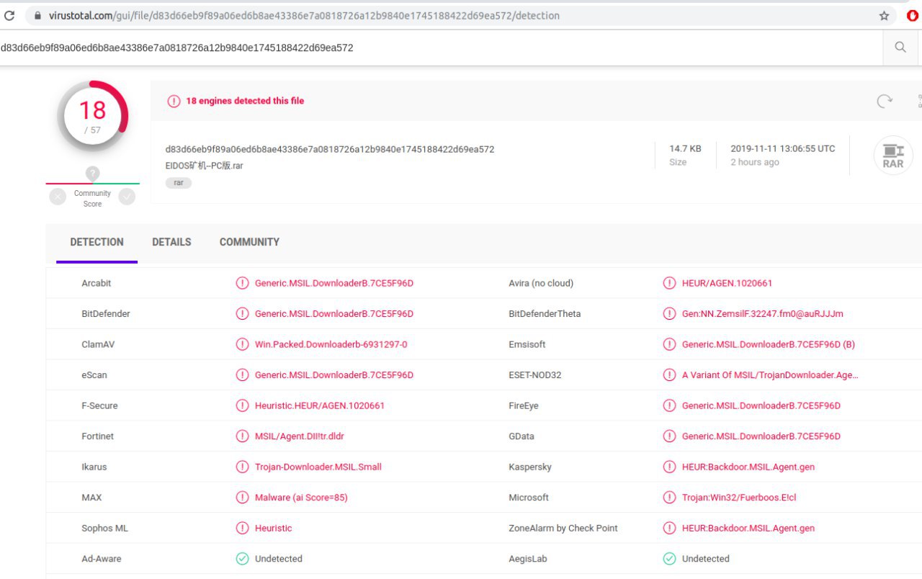Switch to the DETAILS tab

pos(171,242)
